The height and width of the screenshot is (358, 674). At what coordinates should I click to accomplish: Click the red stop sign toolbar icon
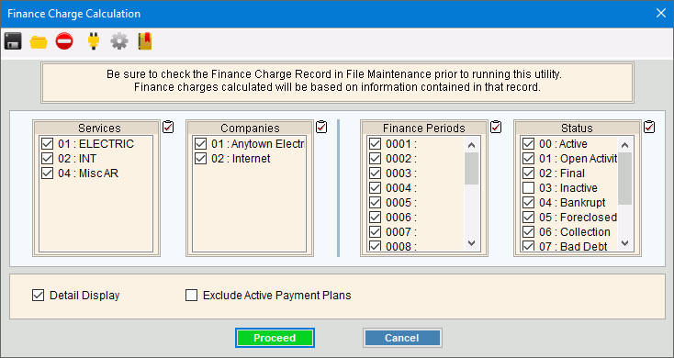(64, 41)
